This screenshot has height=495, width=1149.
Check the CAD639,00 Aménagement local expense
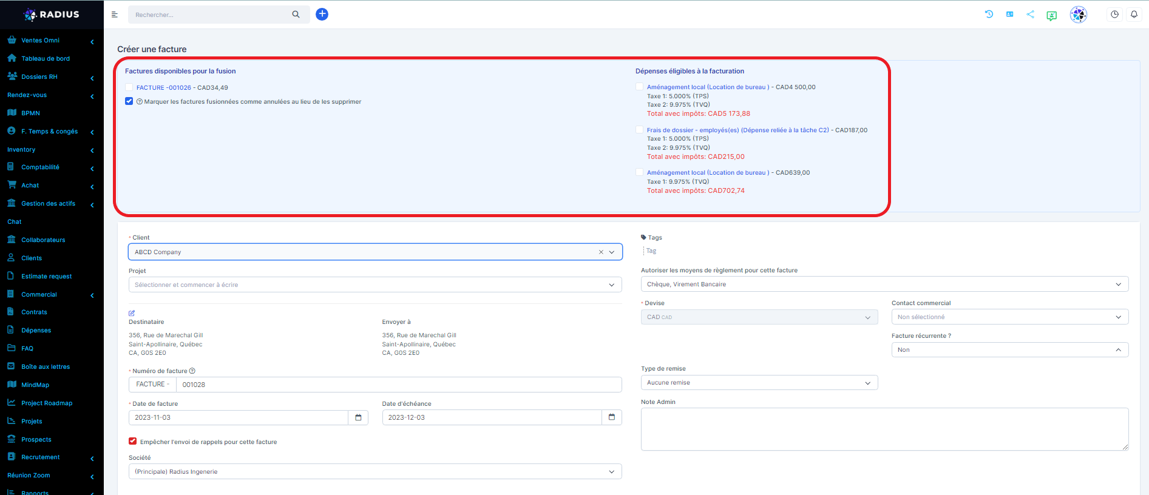coord(639,172)
